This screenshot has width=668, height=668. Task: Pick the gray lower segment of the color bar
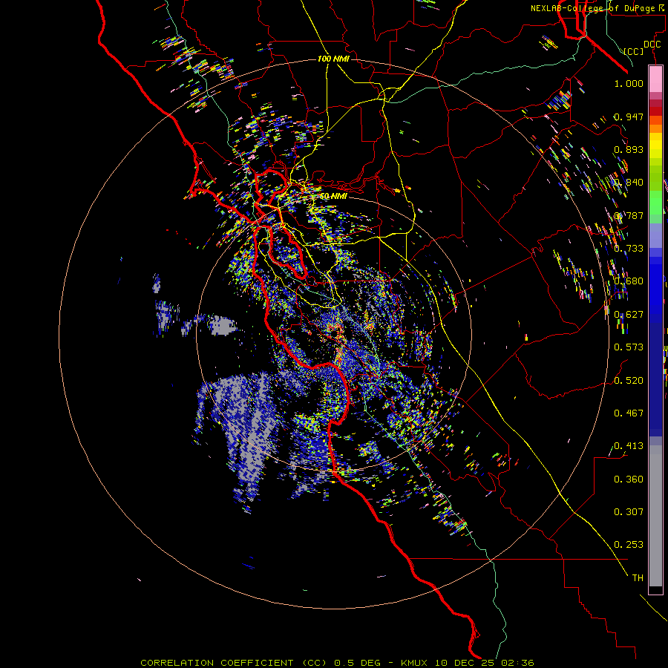655,516
